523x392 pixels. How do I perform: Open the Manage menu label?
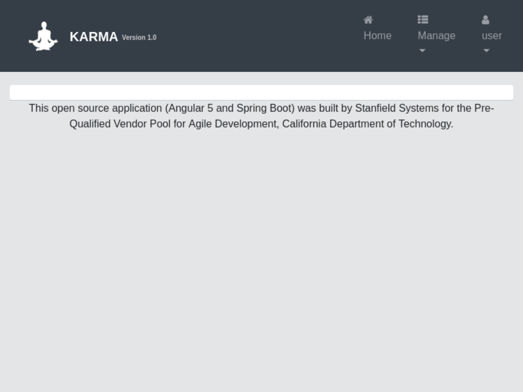[x=436, y=36]
